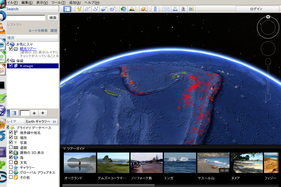Click the save image toolbar icon

pyautogui.click(x=191, y=9)
